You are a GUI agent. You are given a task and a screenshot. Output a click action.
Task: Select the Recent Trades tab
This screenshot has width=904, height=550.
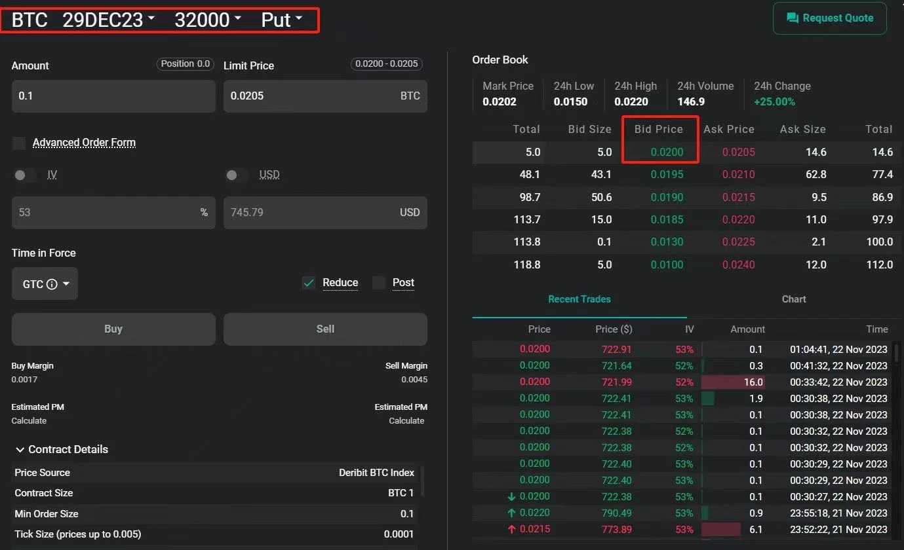(579, 299)
